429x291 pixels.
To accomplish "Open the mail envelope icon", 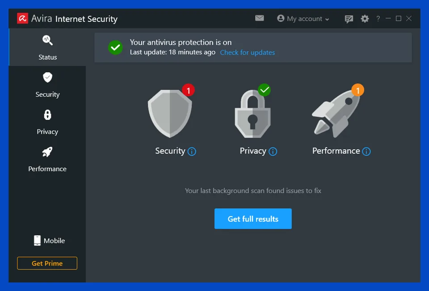I will (x=260, y=18).
